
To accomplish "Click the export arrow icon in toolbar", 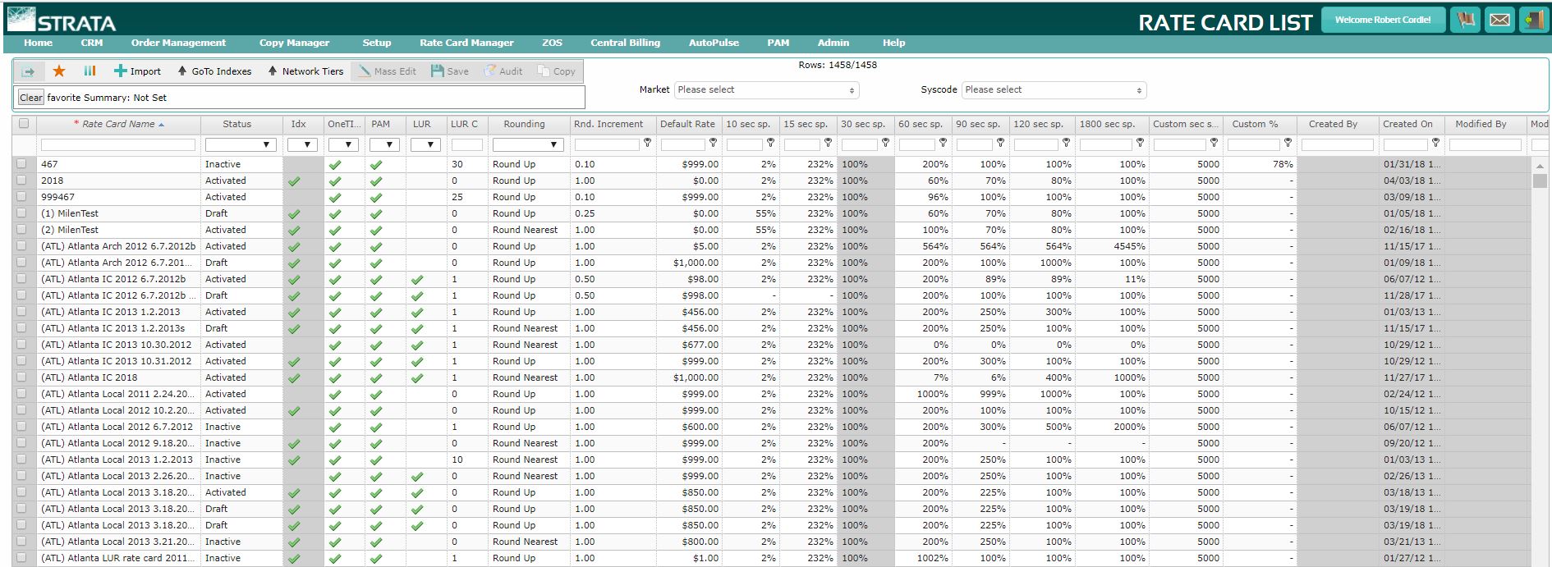I will tap(27, 71).
